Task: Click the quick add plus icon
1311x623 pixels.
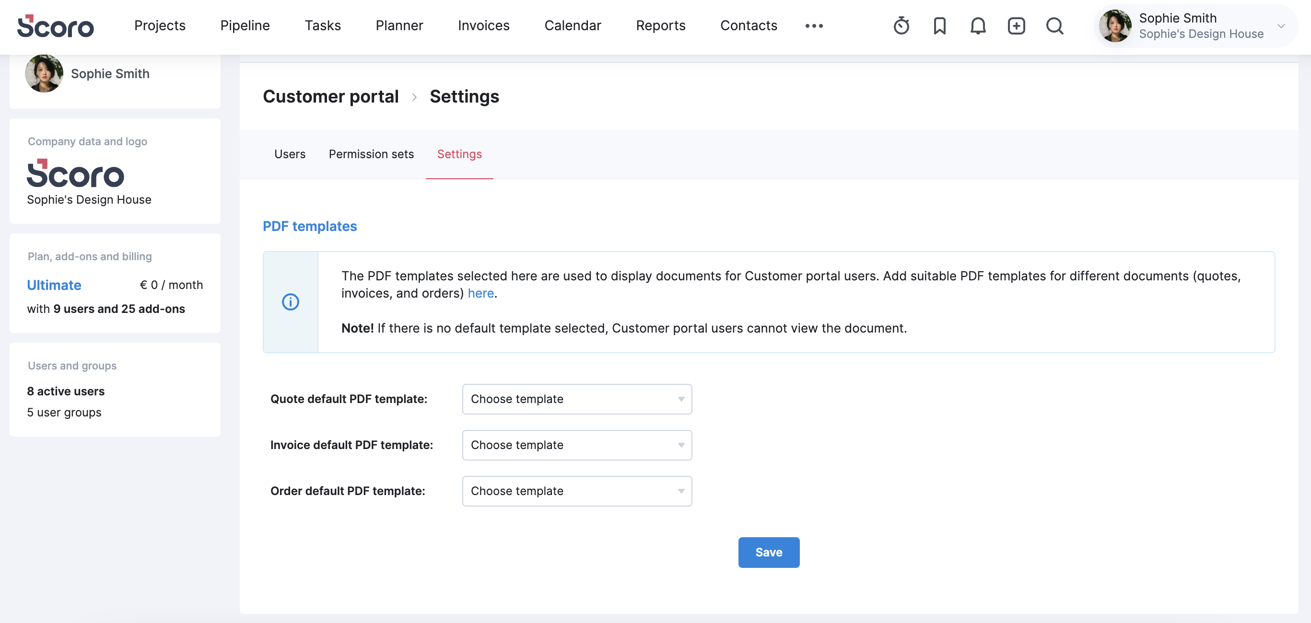Action: pyautogui.click(x=1016, y=25)
